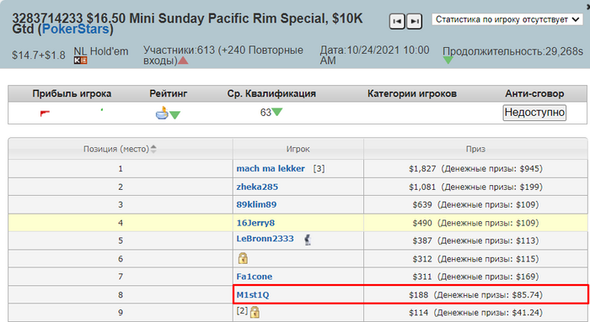
Task: Click the green triangle next to rating icon
Action: 174,115
